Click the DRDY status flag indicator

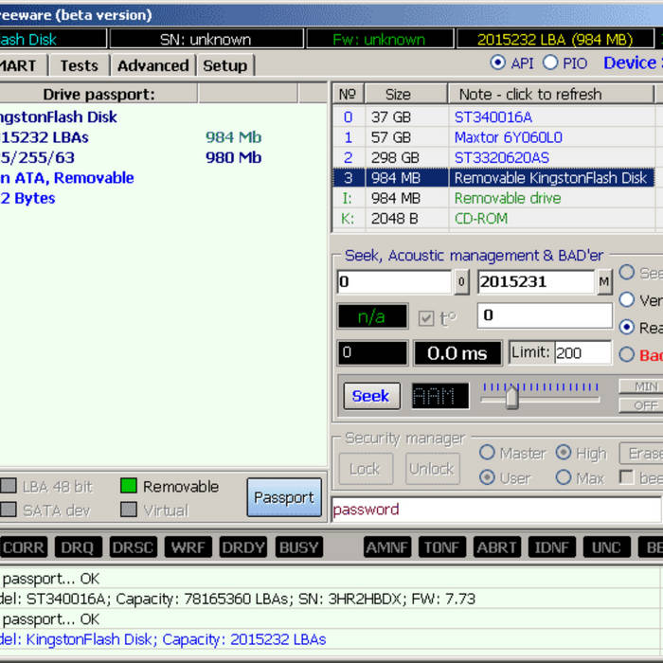[x=243, y=547]
